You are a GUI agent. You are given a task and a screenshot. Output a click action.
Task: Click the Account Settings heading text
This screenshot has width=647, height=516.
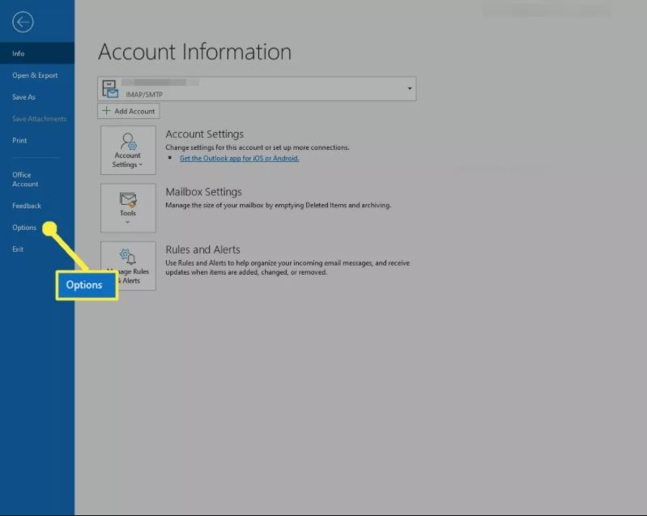(x=205, y=134)
